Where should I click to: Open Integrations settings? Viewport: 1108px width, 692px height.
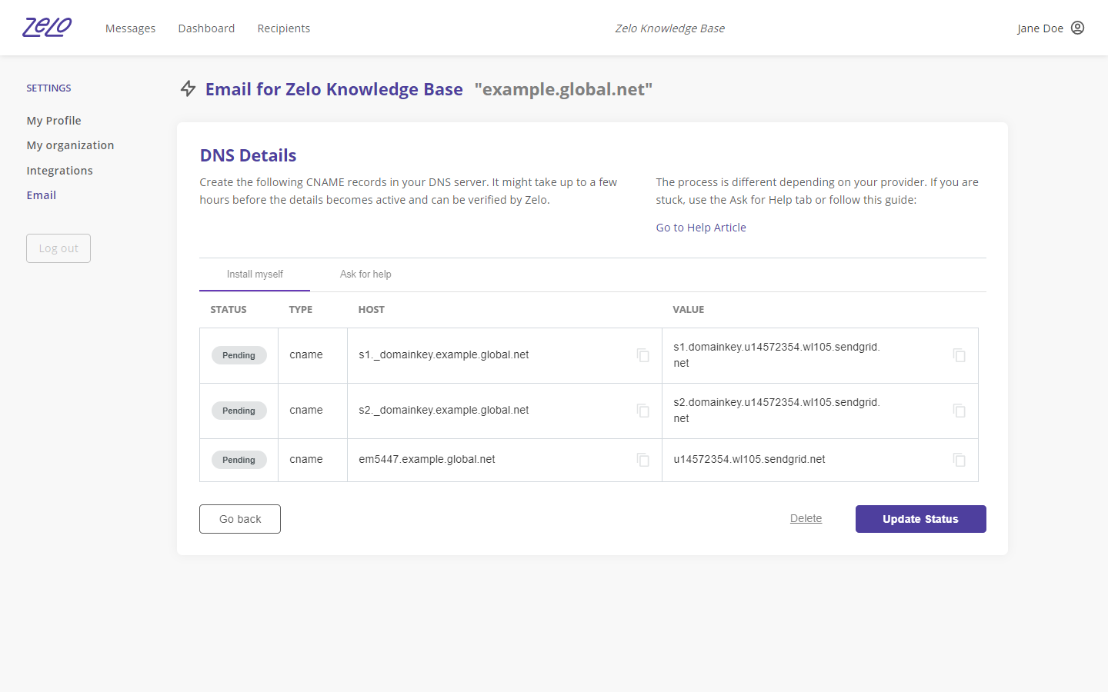59,171
